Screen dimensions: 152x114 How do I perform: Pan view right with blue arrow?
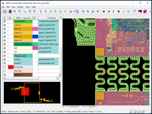88,11
